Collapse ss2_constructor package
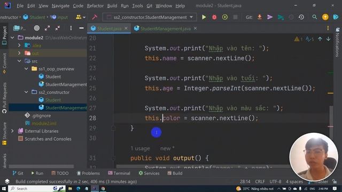Screen dimensions: 342x192 pos(26,92)
